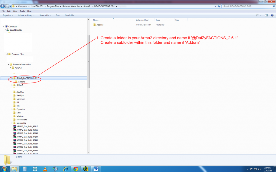Switch to Google Chrome on taskbar
The image size is (276, 172).
(x=76, y=169)
